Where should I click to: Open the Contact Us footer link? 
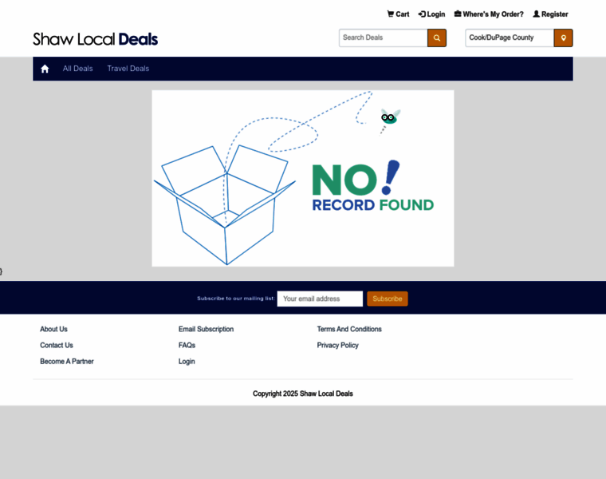click(57, 345)
